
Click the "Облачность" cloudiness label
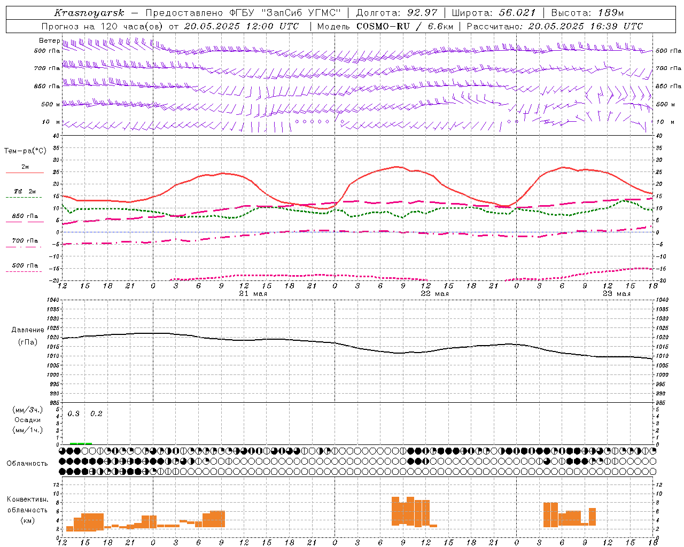[27, 463]
